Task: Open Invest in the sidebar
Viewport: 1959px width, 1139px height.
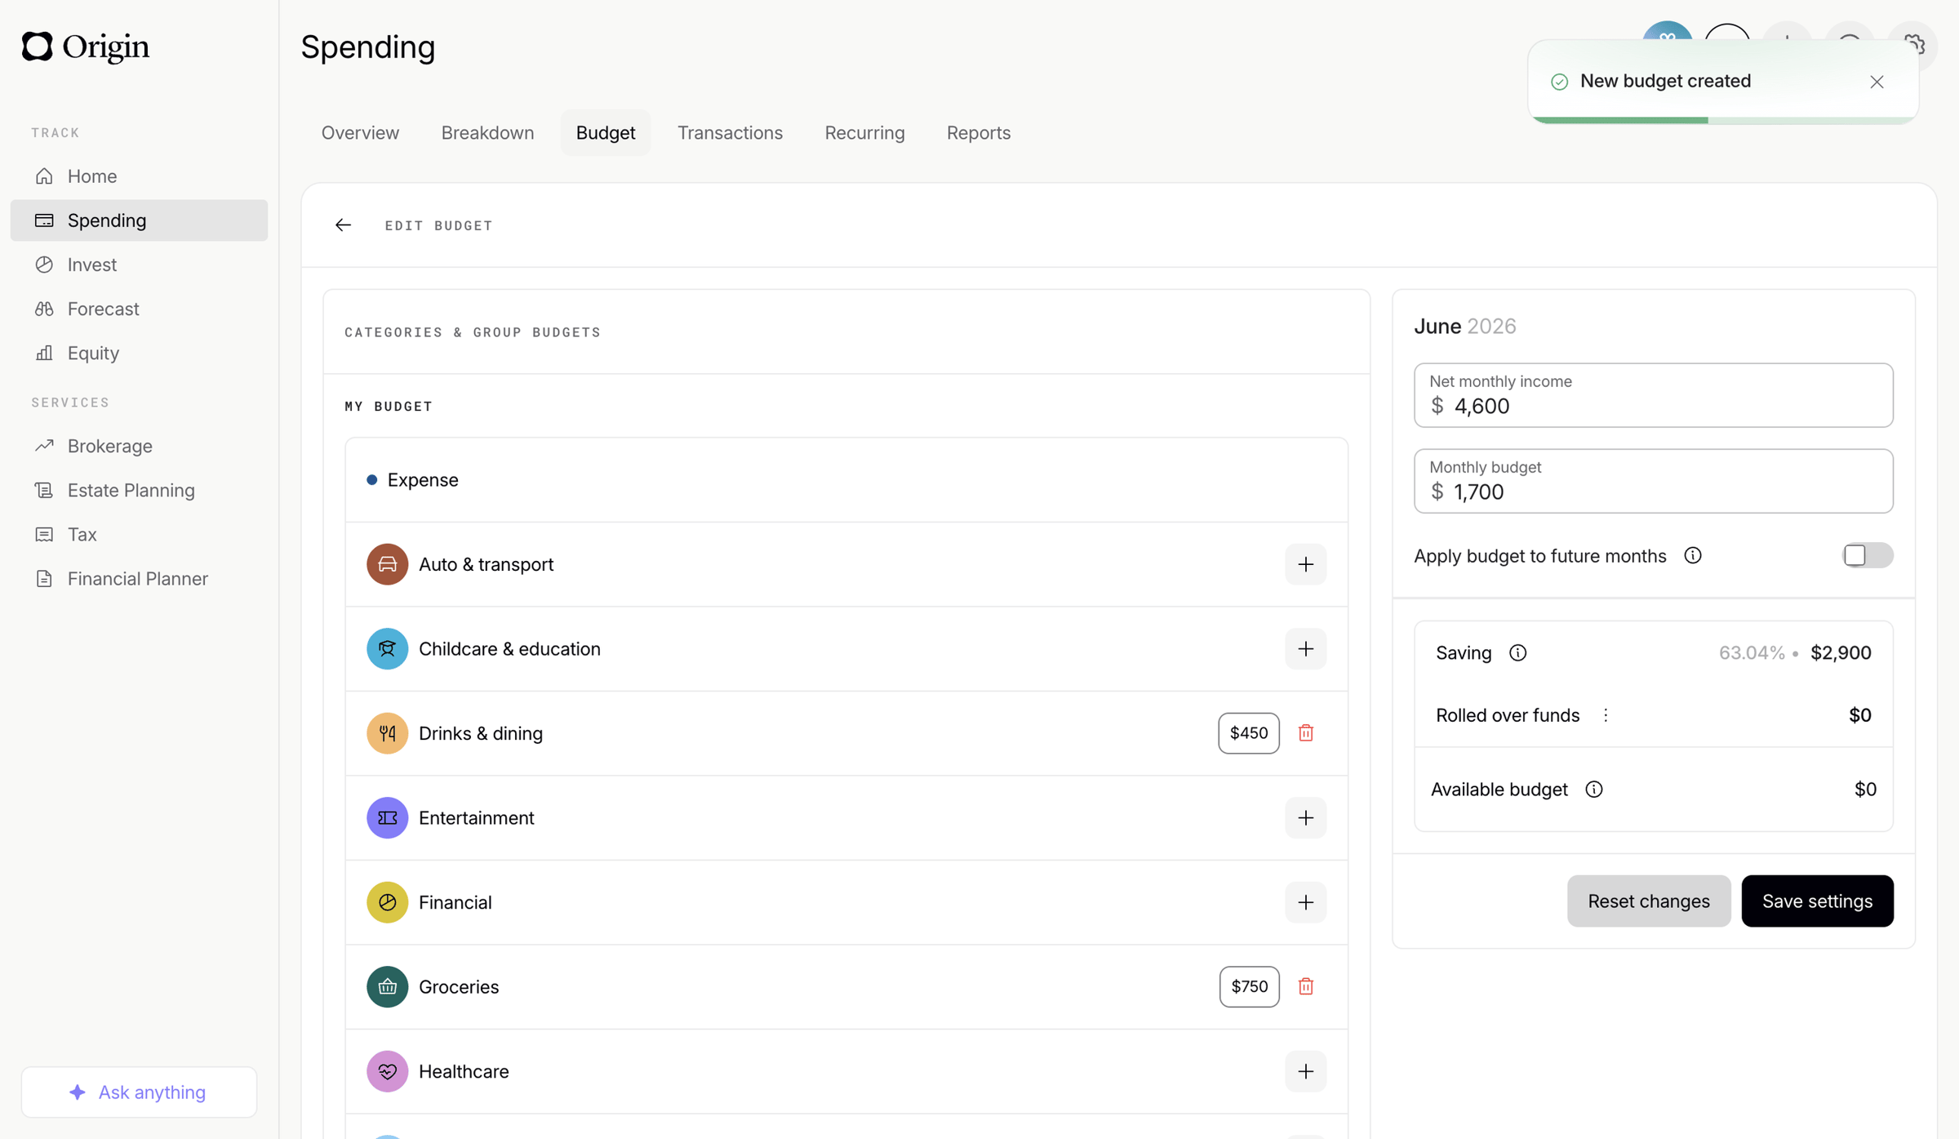Action: tap(139, 265)
